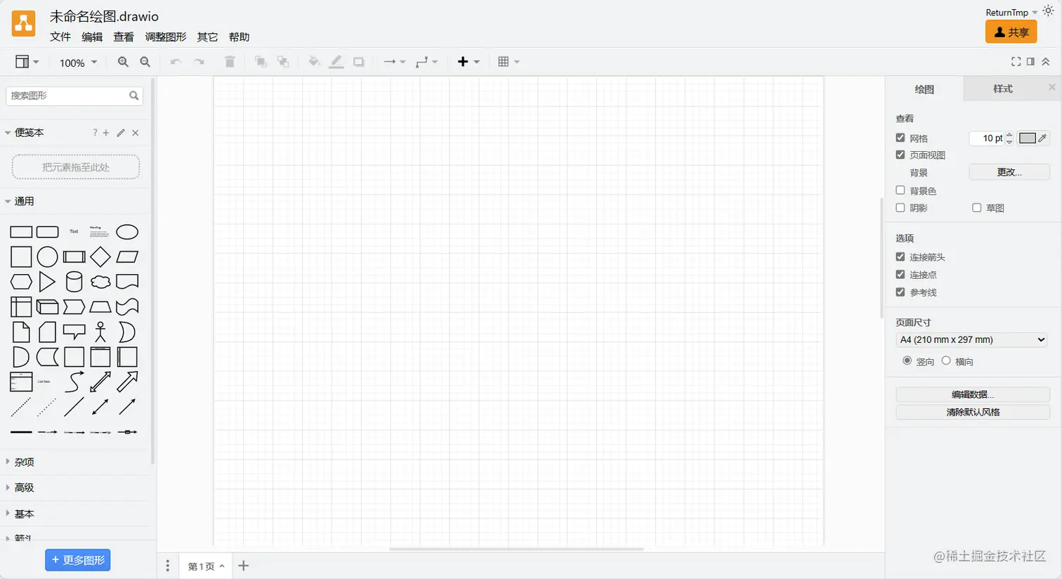Click the bring to front icon
Image resolution: width=1062 pixels, height=579 pixels.
tap(261, 62)
